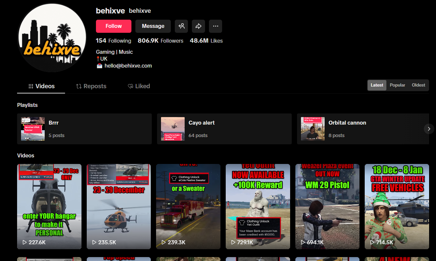Open the three-dots more options menu
Image resolution: width=436 pixels, height=261 pixels.
(x=216, y=26)
